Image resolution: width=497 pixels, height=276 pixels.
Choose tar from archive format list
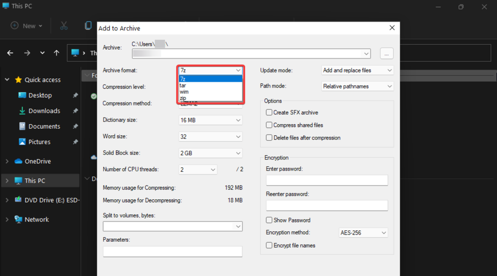[x=183, y=86]
